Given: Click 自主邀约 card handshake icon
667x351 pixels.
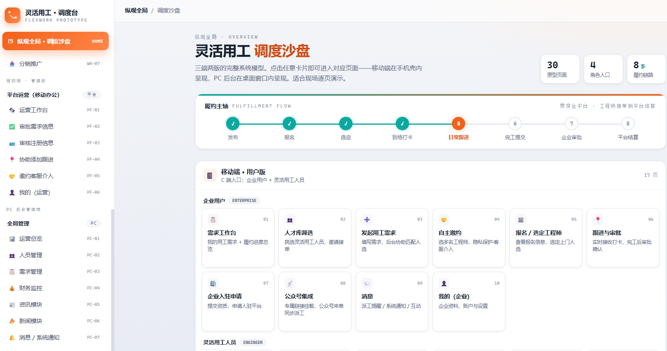Looking at the screenshot, I should click(x=444, y=220).
